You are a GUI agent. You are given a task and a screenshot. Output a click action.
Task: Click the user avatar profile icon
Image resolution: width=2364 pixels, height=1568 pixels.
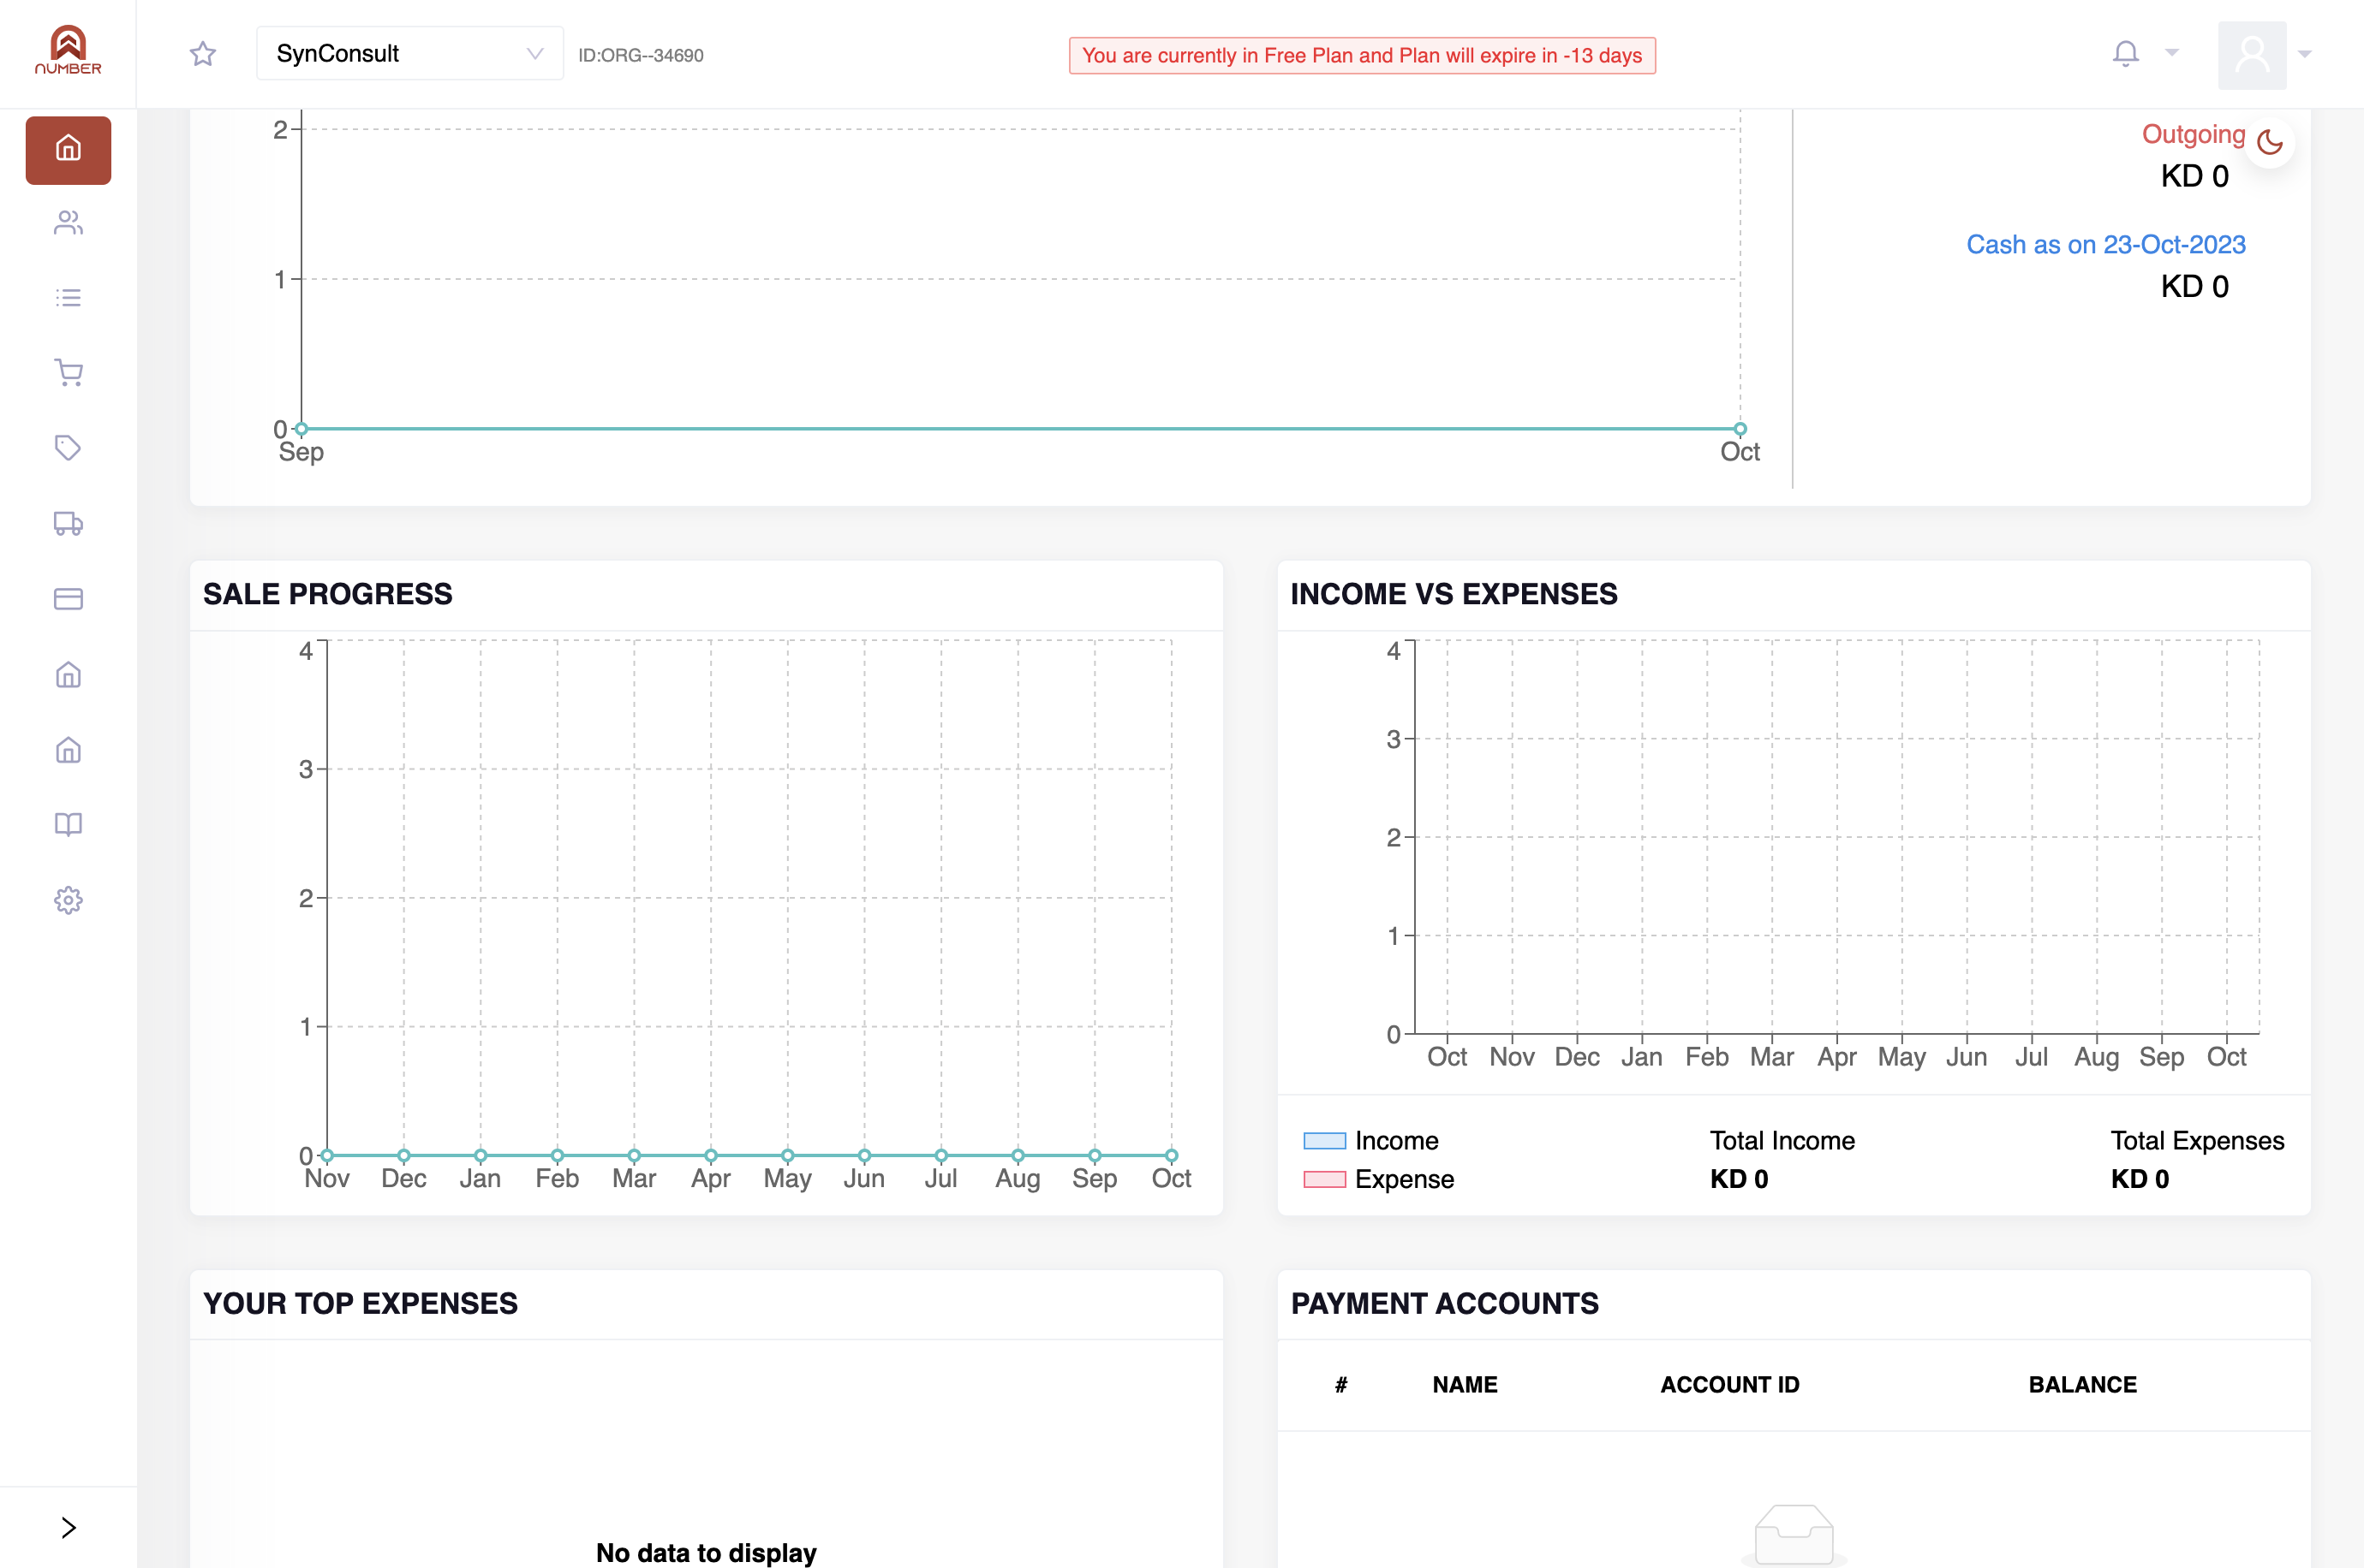pyautogui.click(x=2252, y=55)
